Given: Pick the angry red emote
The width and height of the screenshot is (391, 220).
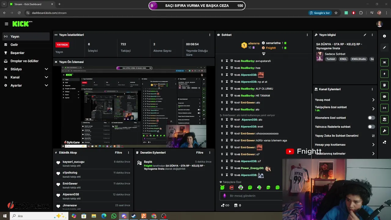Looking at the screenshot, I should point(232,187).
